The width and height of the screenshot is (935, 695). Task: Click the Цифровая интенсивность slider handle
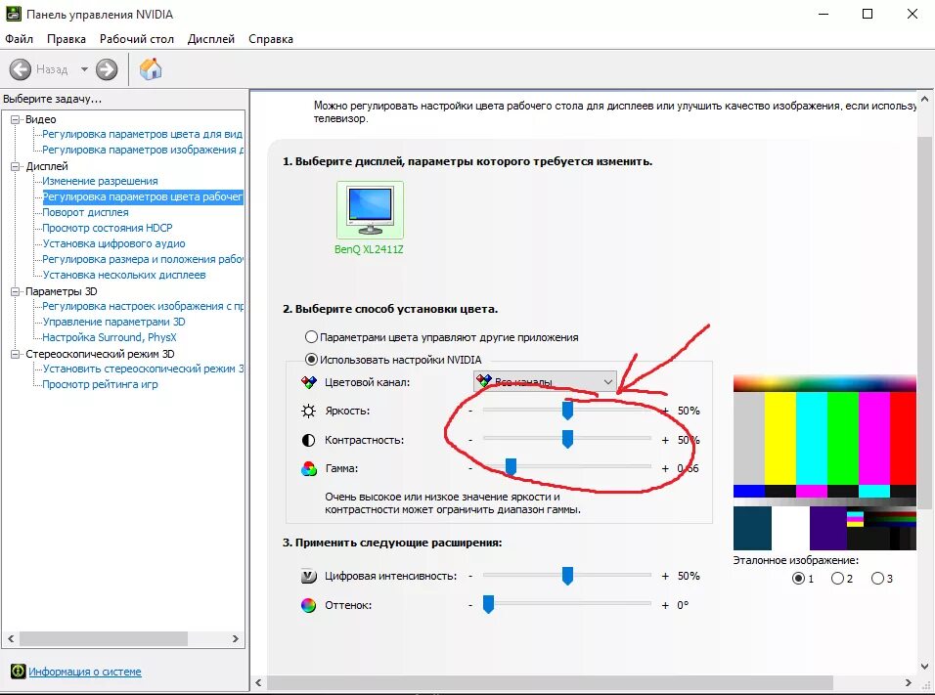pos(567,576)
